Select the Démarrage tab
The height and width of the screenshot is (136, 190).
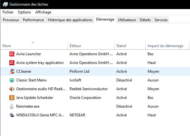click(105, 19)
